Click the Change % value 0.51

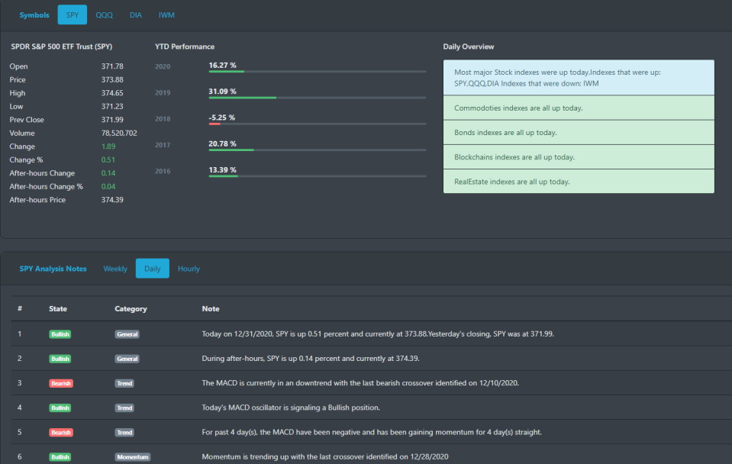click(108, 159)
